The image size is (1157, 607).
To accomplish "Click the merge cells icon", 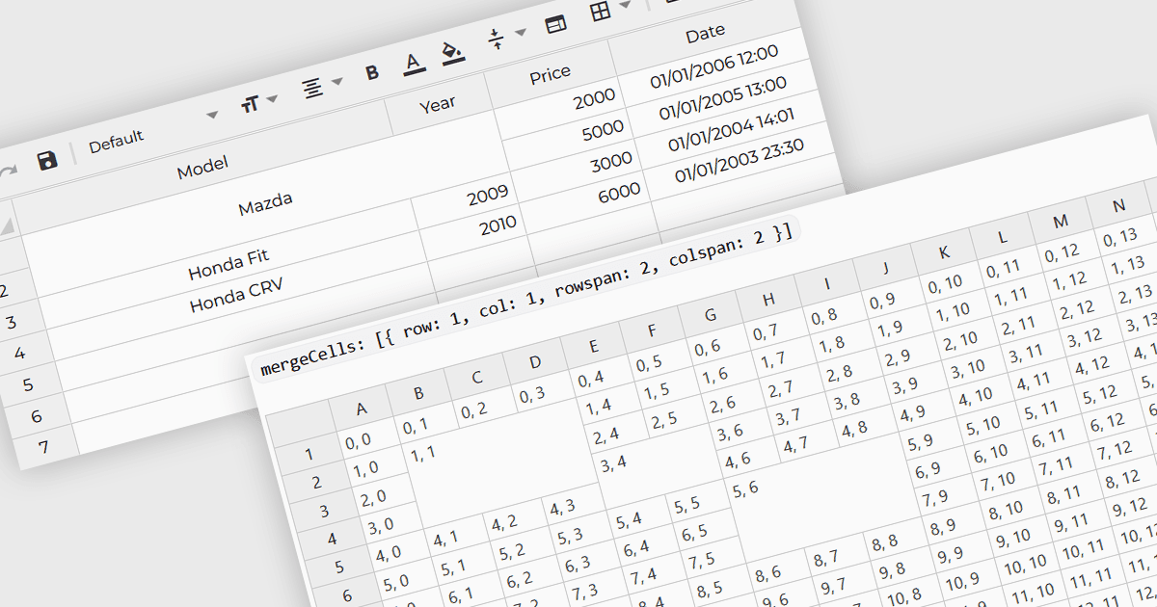I will [555, 25].
